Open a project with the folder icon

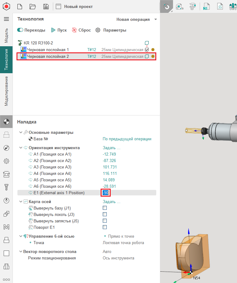(33, 6)
